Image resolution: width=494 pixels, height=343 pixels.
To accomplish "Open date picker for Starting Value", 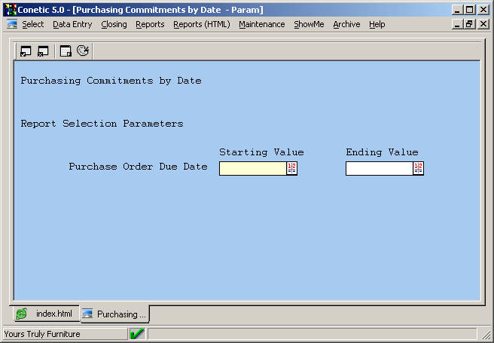I will (292, 168).
